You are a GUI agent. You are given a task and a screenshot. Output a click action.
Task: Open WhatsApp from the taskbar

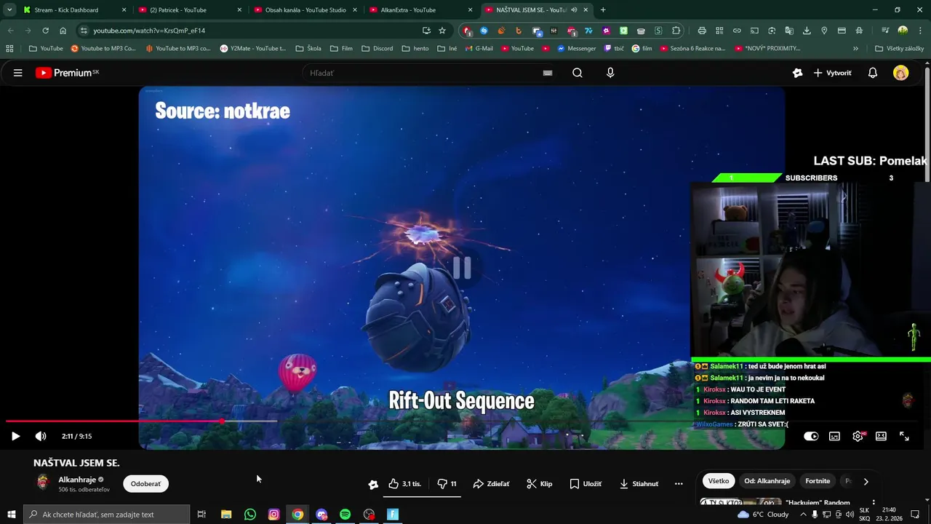click(250, 515)
